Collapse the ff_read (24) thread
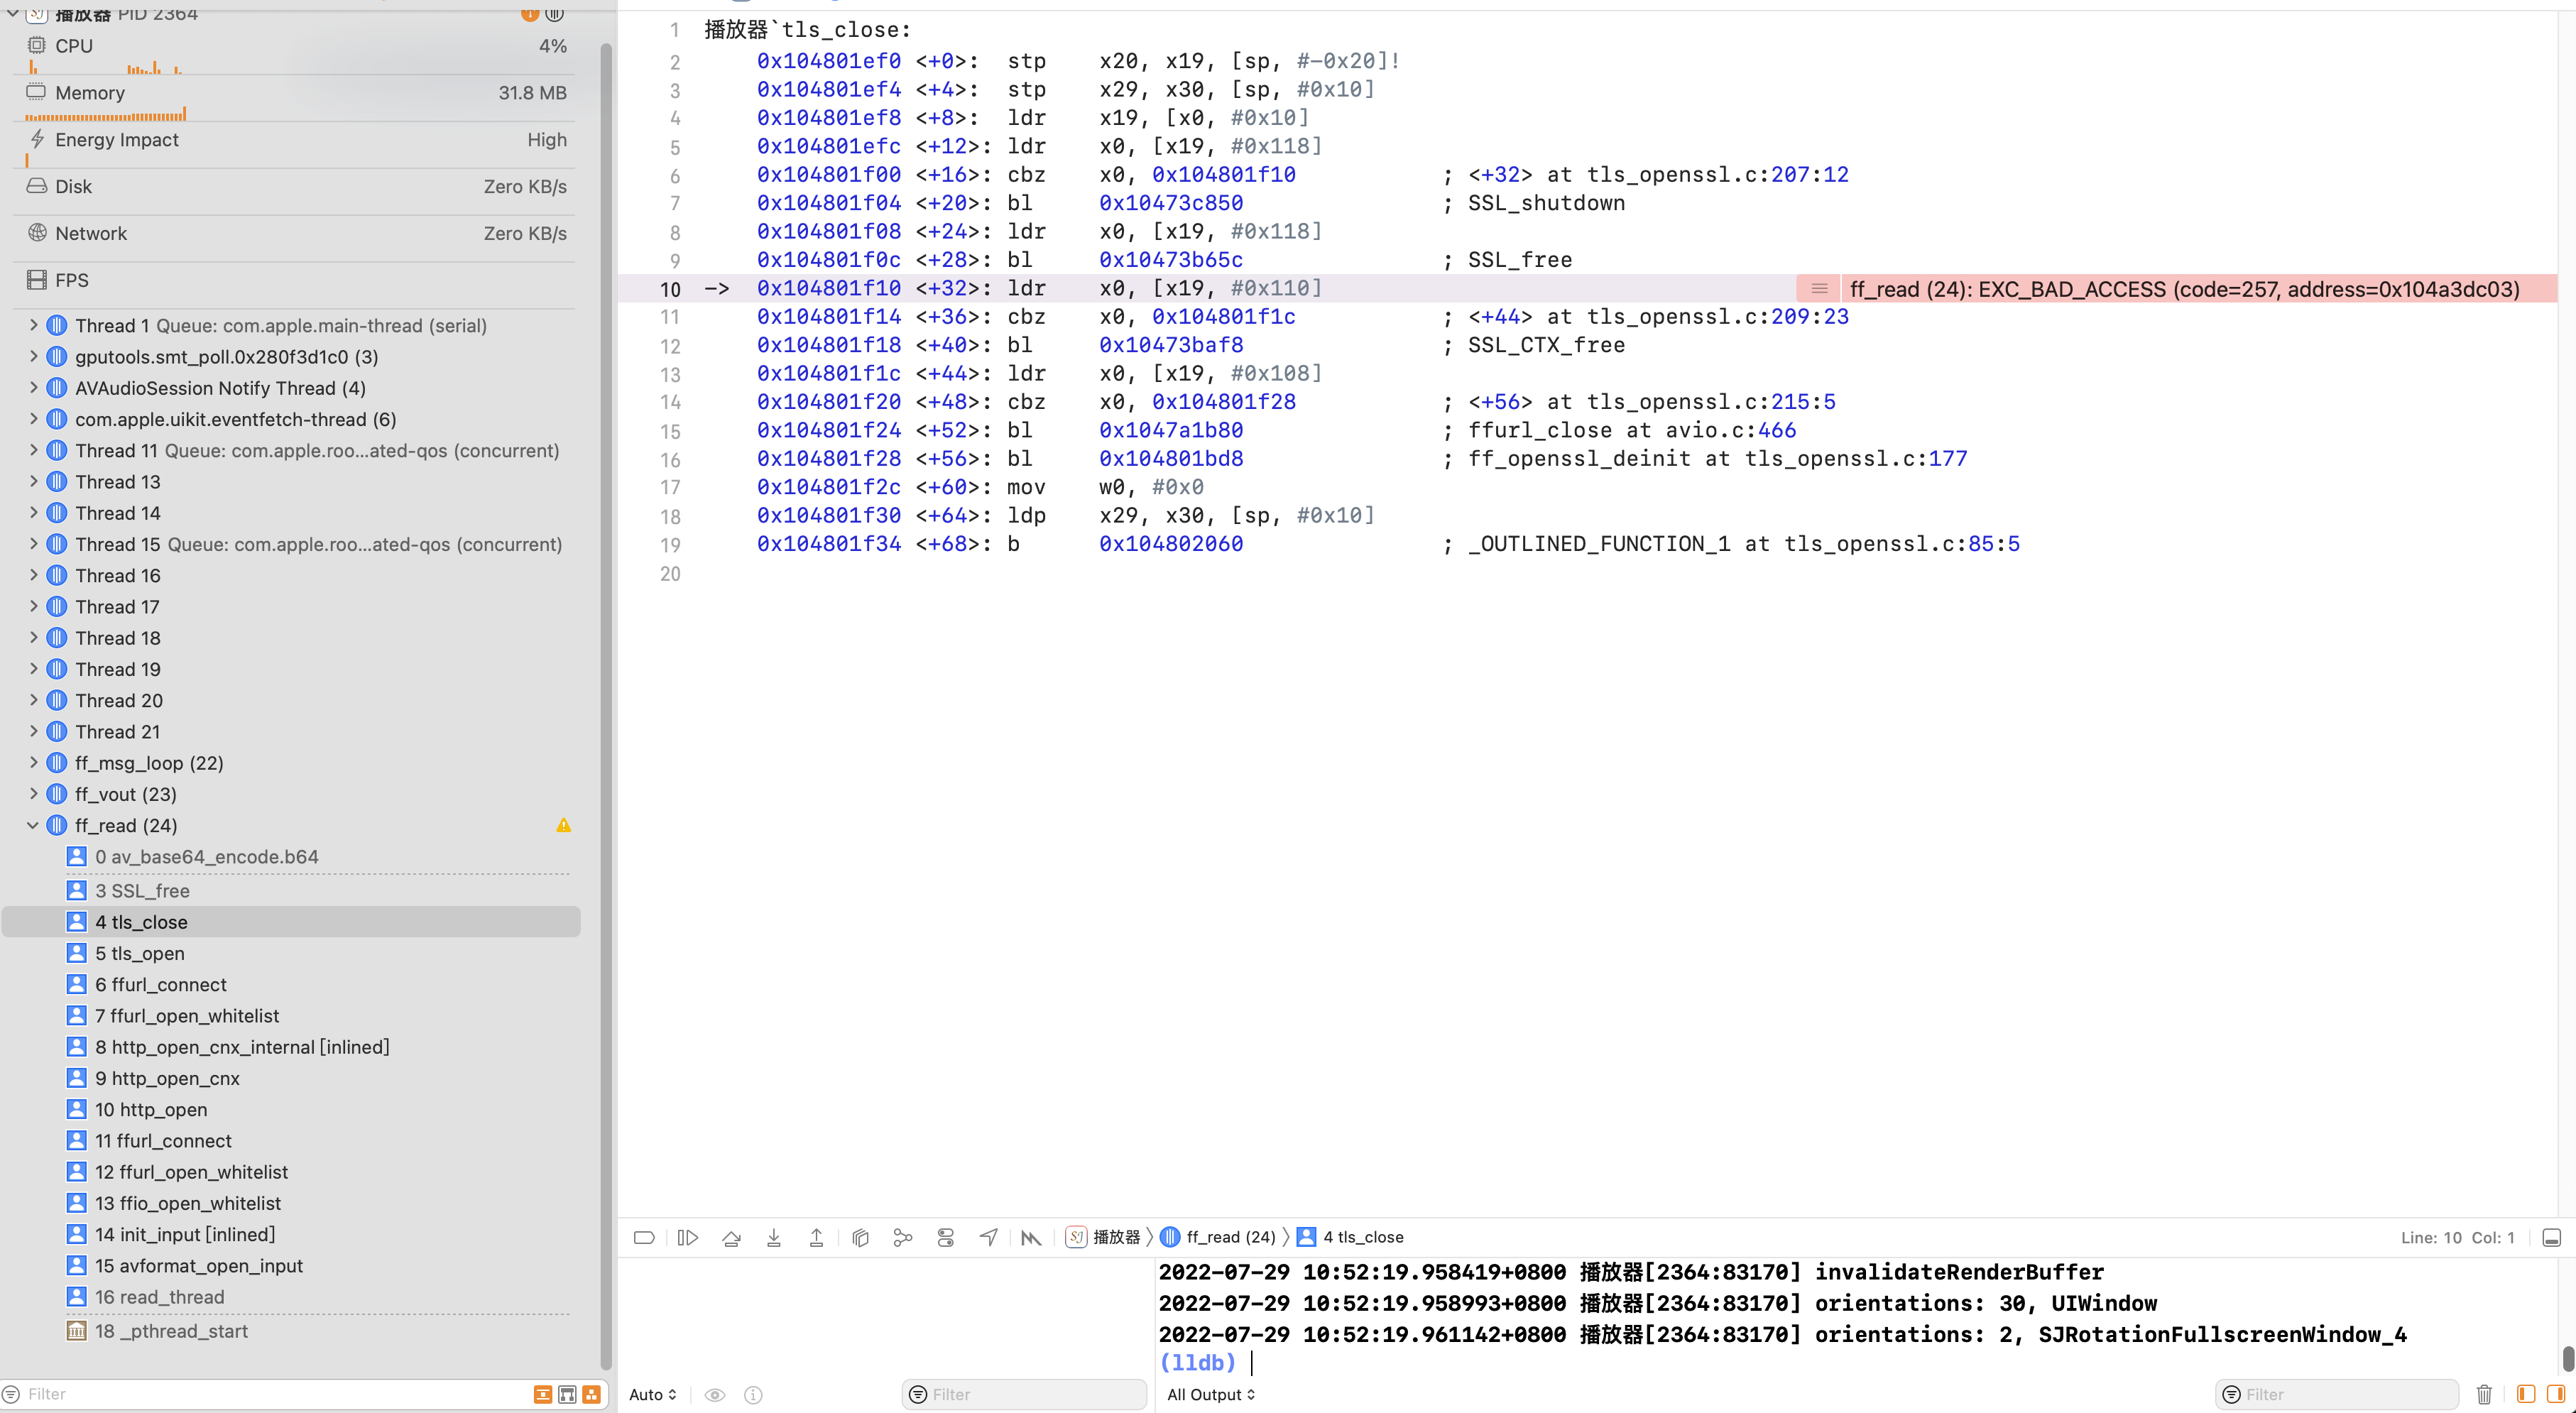 (32, 825)
